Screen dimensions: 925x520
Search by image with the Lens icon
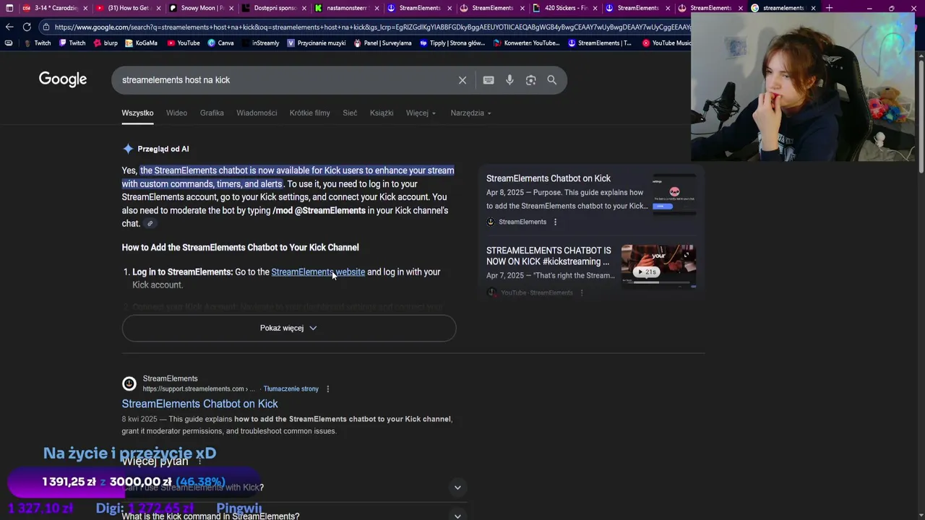point(530,80)
